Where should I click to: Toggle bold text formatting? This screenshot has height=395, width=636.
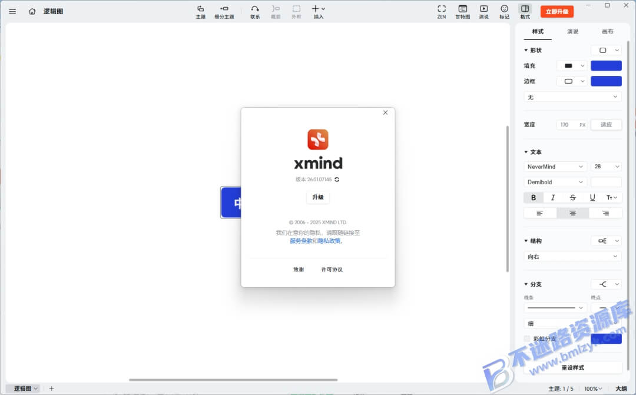point(534,198)
